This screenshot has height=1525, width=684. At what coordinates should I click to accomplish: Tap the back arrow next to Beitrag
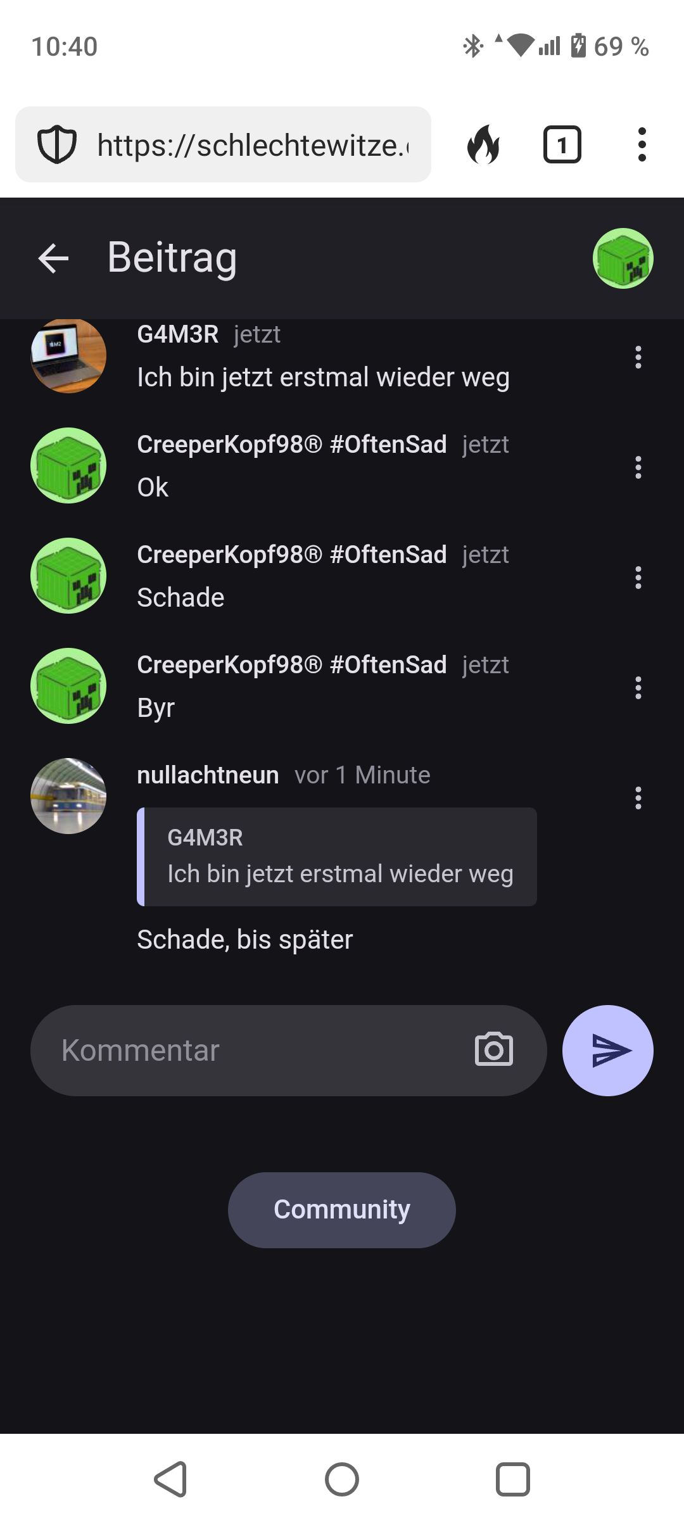point(53,258)
